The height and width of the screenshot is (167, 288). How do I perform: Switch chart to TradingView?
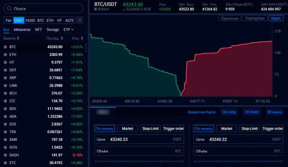point(255,18)
